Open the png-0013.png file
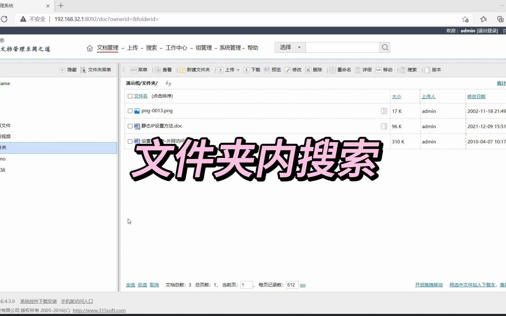 click(157, 111)
